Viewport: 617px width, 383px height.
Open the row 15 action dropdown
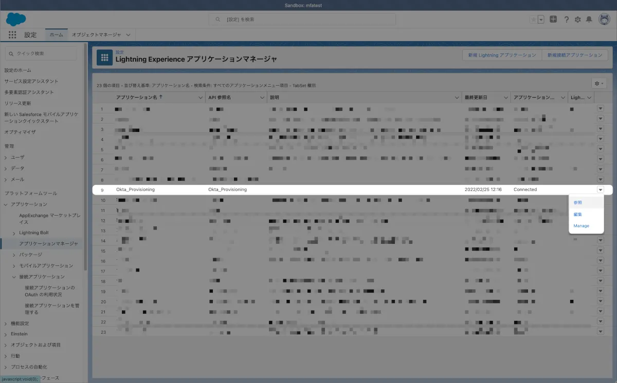pos(600,251)
